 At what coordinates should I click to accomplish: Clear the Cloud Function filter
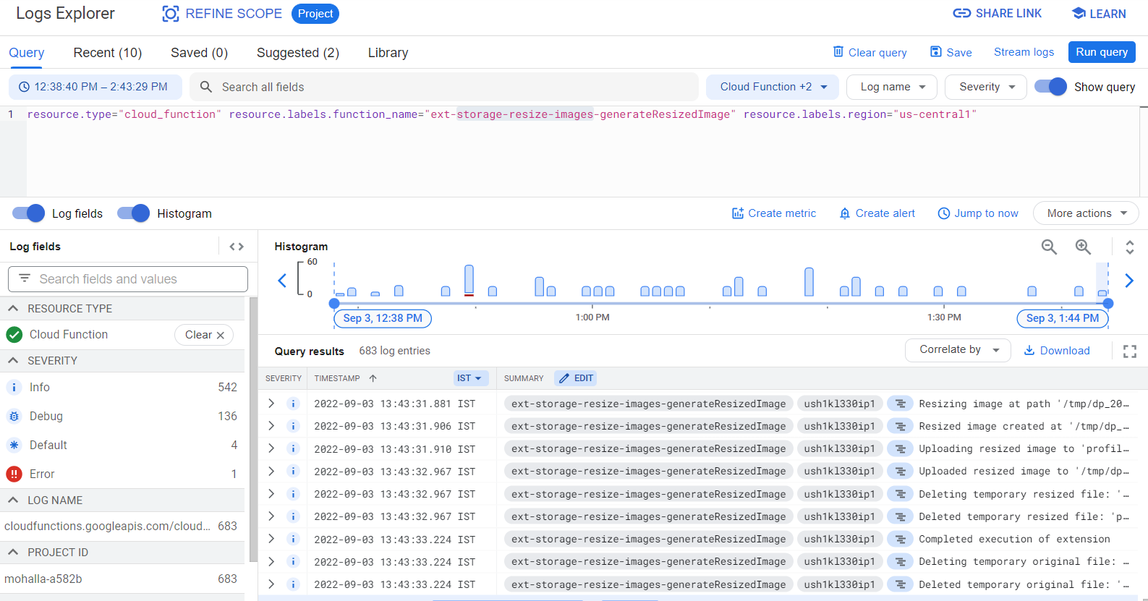point(204,335)
